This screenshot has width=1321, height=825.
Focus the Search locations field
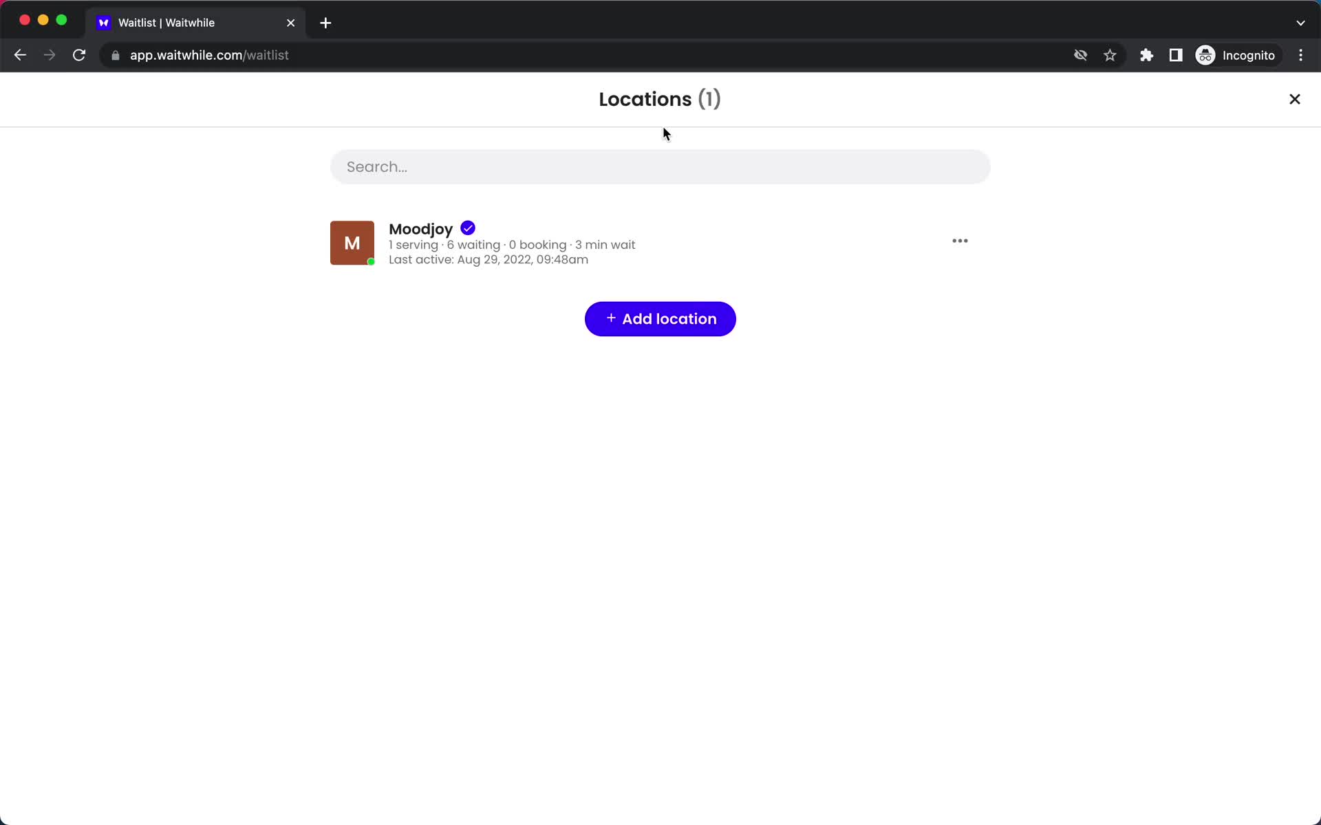[x=660, y=167]
